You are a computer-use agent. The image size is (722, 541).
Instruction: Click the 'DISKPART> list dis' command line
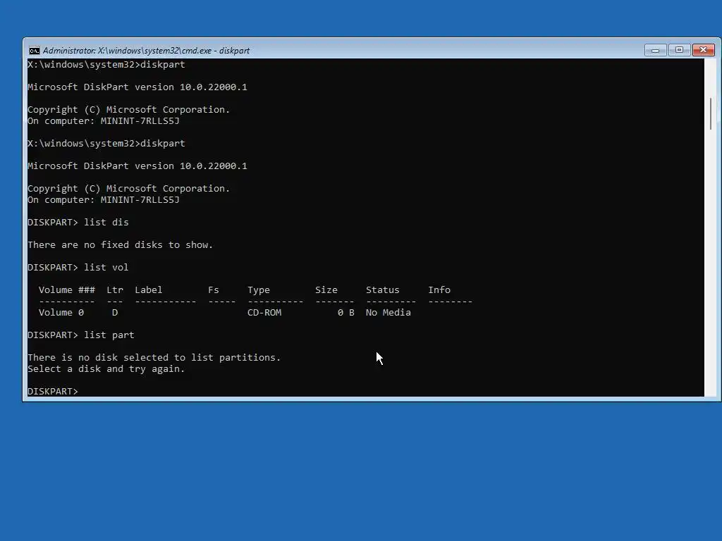pos(78,222)
